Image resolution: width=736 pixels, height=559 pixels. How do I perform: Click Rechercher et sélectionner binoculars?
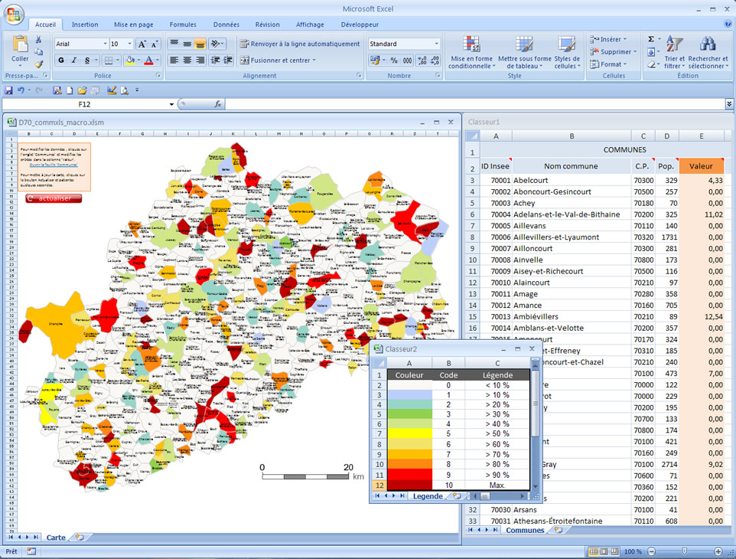(x=708, y=52)
